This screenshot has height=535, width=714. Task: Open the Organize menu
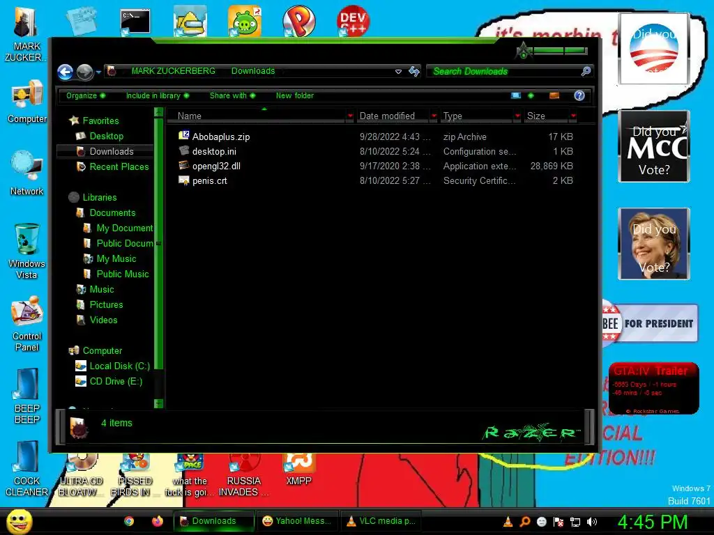(x=86, y=95)
